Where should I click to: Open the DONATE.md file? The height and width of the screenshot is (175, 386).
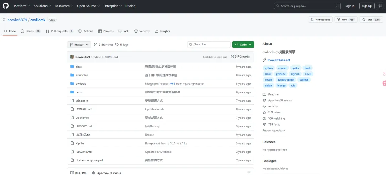coord(84,109)
